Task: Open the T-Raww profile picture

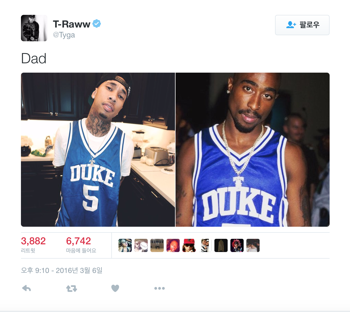Action: click(x=34, y=28)
